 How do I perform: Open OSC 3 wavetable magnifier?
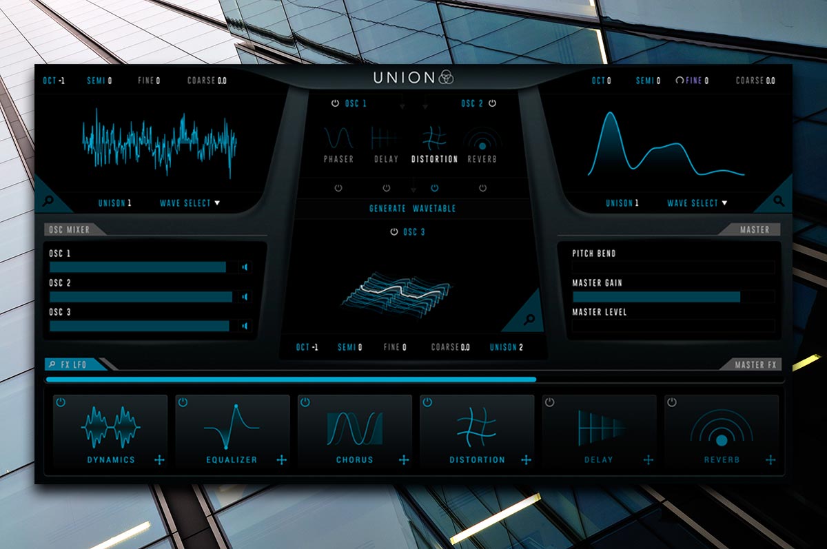[528, 320]
